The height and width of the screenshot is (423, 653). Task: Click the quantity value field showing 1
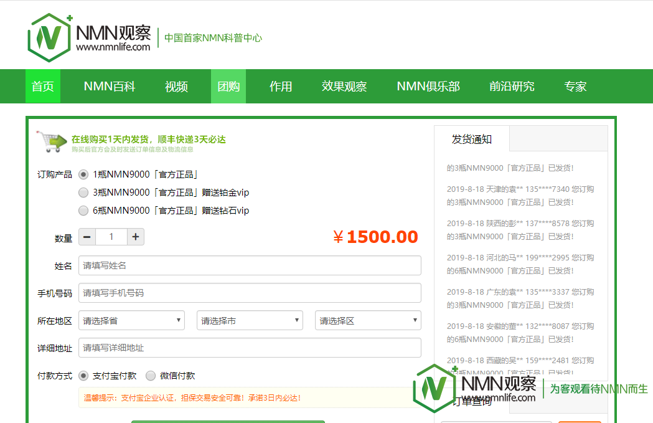click(x=111, y=237)
